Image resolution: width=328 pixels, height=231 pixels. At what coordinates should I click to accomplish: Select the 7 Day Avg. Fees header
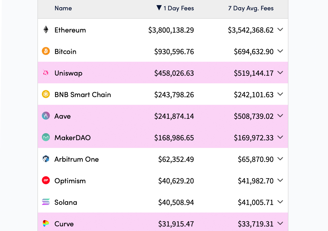pos(251,8)
